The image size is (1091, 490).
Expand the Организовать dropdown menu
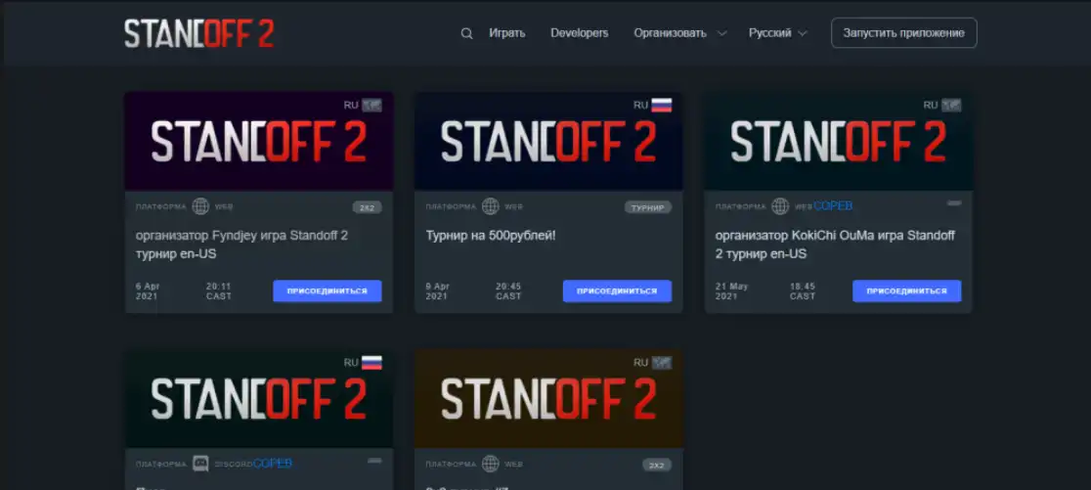tap(679, 33)
